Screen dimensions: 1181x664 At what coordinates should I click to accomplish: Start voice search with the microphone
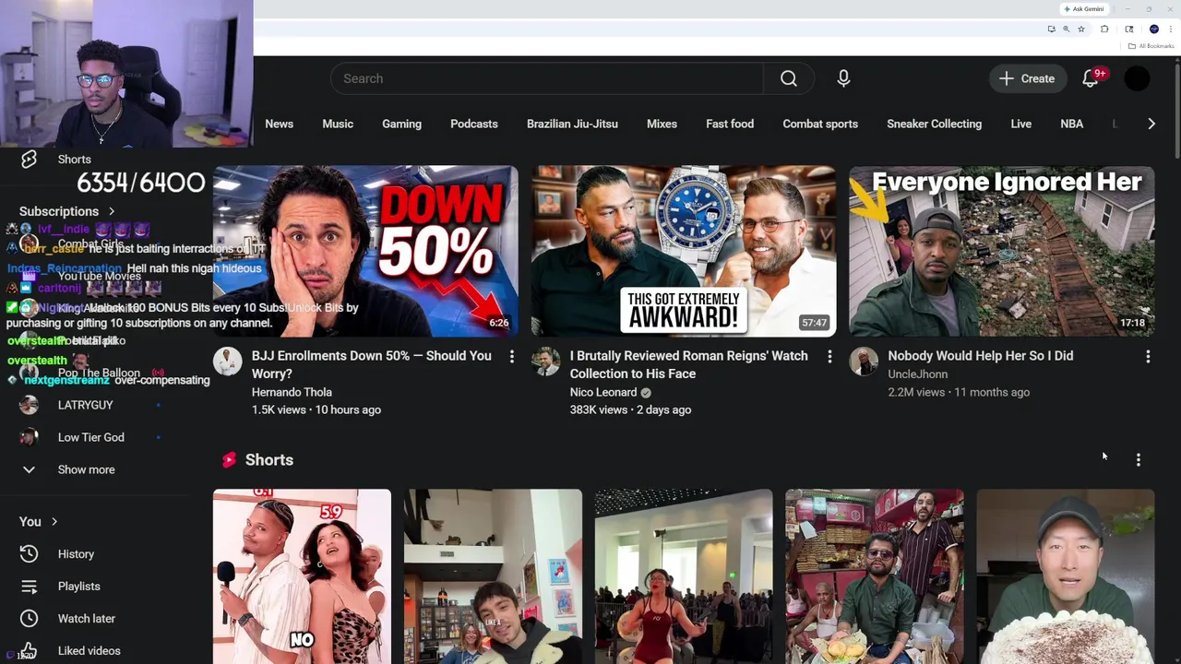(843, 78)
